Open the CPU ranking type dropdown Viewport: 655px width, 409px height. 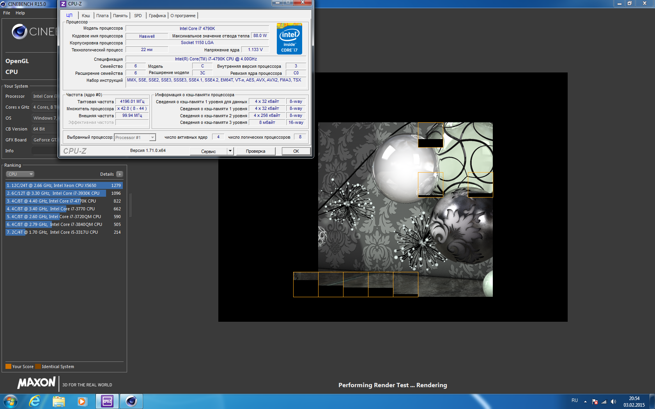tap(20, 174)
